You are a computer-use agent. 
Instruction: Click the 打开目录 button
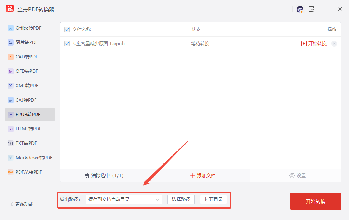tap(214, 200)
